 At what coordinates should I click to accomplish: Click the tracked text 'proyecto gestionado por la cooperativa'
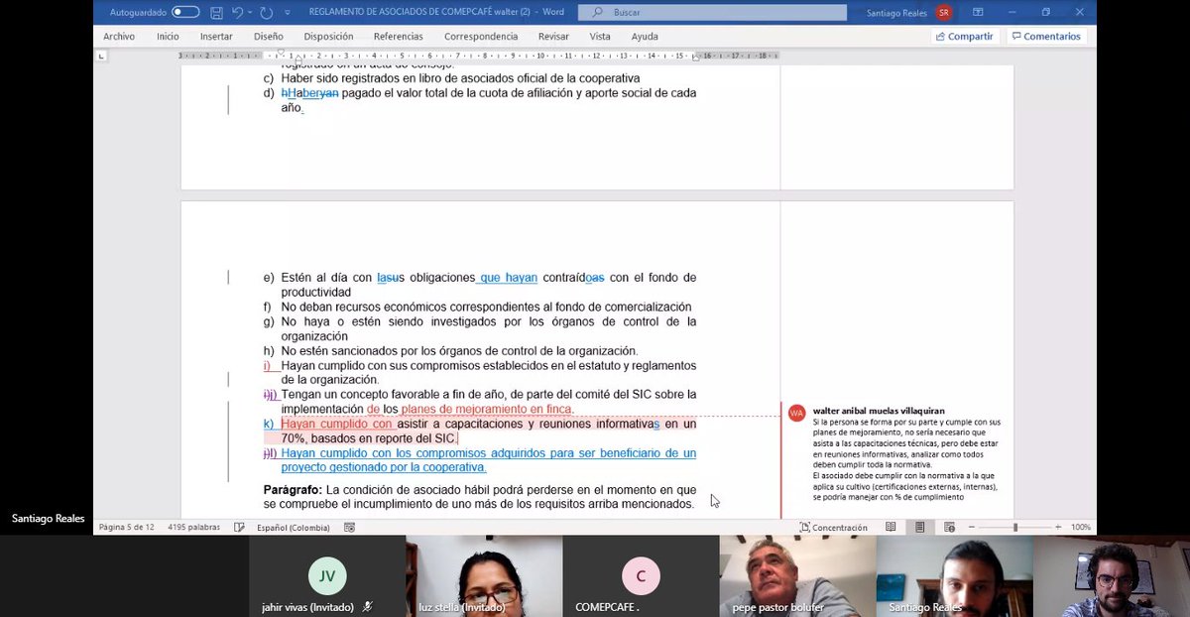coord(384,467)
